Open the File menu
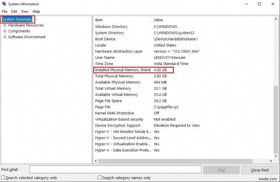The height and width of the screenshot is (182, 280). point(5,12)
